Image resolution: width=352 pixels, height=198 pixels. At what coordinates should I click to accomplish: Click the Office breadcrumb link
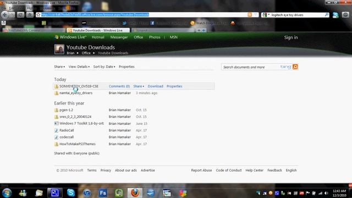tap(86, 53)
